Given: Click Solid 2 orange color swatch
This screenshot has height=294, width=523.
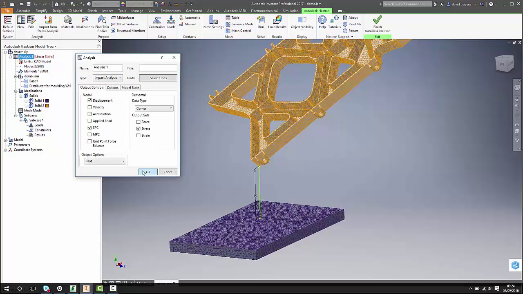Looking at the screenshot, I should pos(47,106).
